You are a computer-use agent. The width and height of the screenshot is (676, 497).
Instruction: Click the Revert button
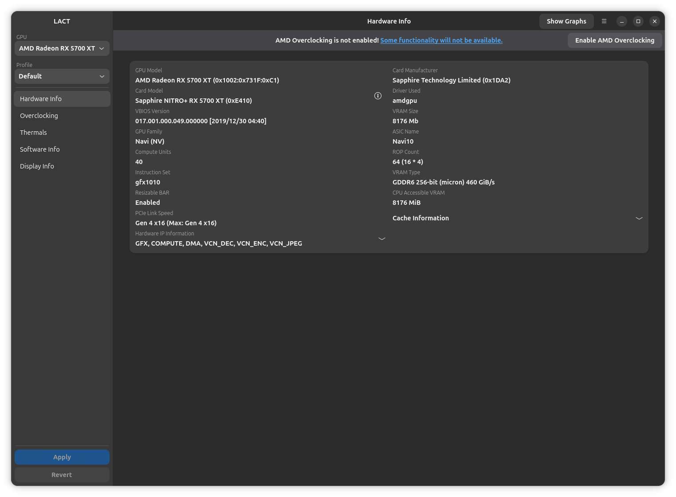point(62,475)
